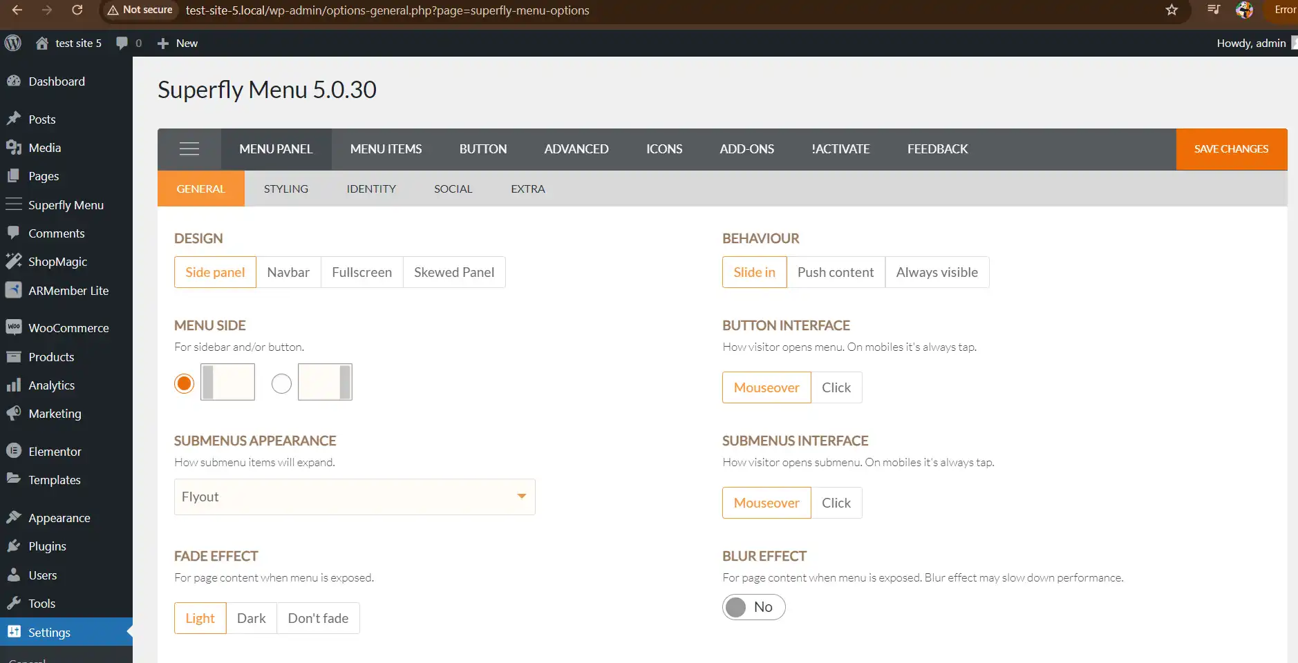Click the WooCommerce icon
The image size is (1298, 663).
point(14,327)
